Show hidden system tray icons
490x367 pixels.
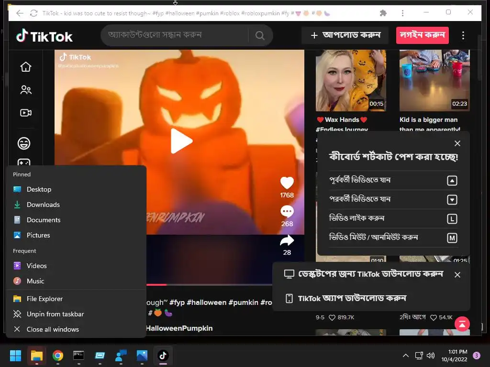click(x=406, y=356)
